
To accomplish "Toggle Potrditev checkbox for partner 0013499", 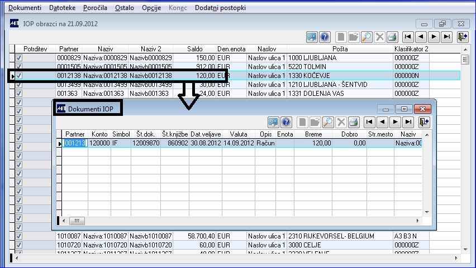I will (x=19, y=85).
